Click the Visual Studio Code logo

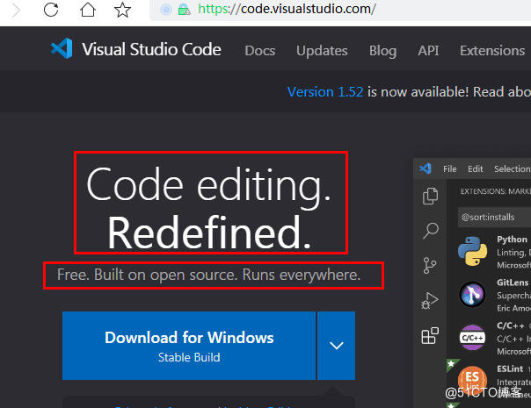(62, 50)
